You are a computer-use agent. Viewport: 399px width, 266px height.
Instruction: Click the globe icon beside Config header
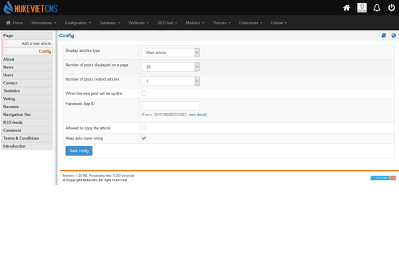(394, 35)
